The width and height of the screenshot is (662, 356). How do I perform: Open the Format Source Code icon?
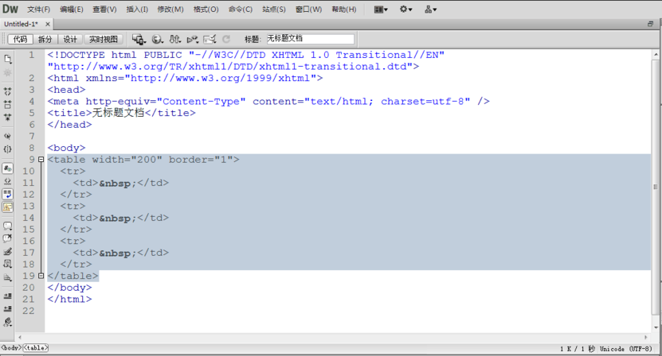point(8,323)
